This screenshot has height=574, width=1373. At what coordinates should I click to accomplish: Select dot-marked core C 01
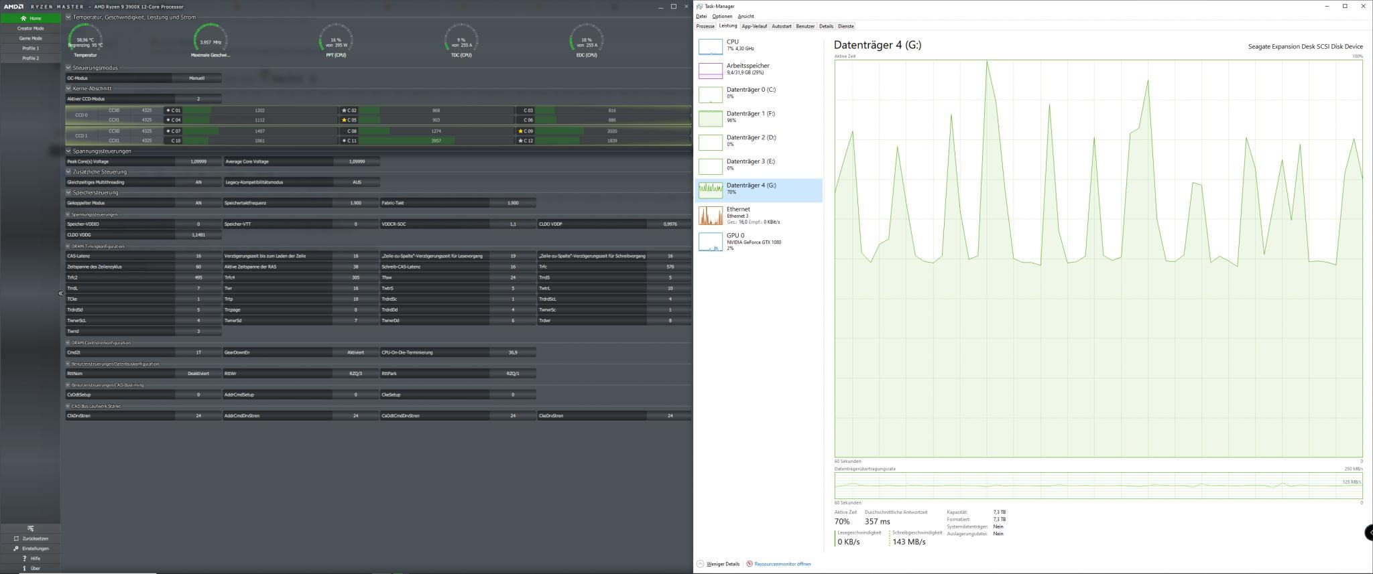[173, 111]
